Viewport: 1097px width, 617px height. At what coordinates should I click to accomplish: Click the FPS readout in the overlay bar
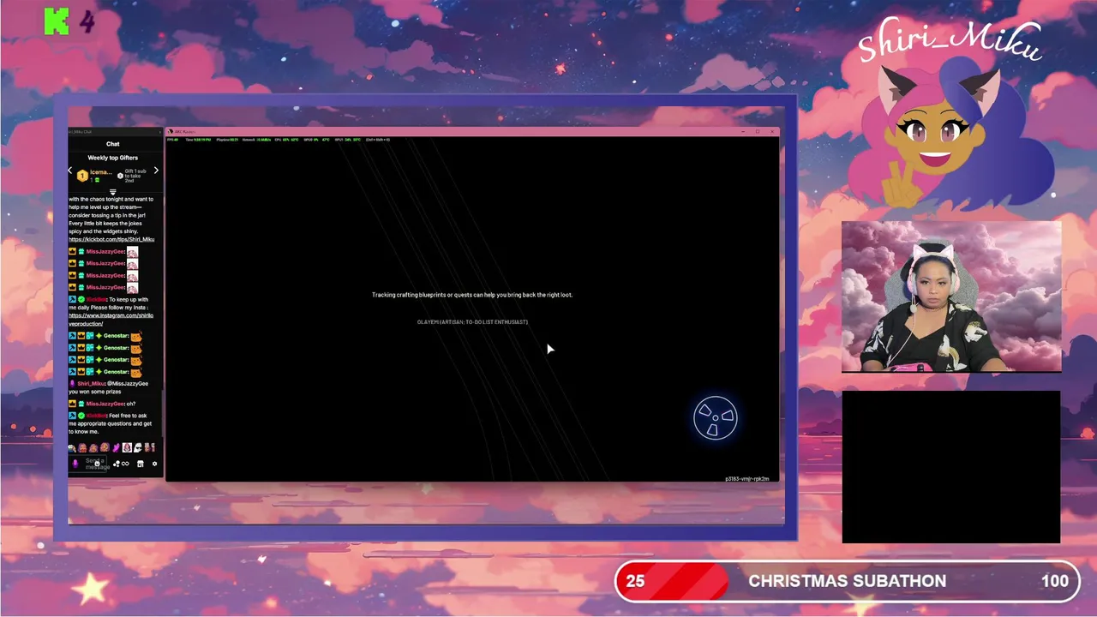pos(173,140)
